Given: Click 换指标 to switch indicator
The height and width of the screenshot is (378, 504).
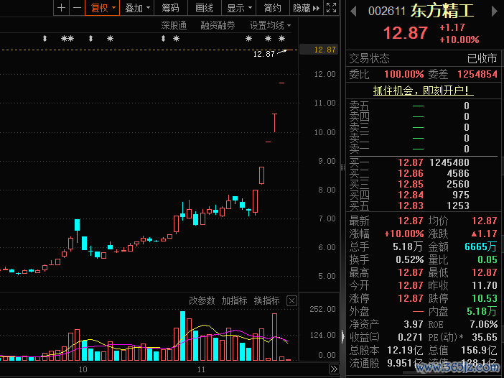Looking at the screenshot, I should (x=266, y=300).
